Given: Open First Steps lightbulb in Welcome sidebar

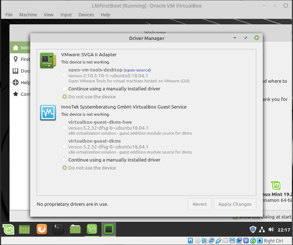Looking at the screenshot, I should tap(16, 59).
